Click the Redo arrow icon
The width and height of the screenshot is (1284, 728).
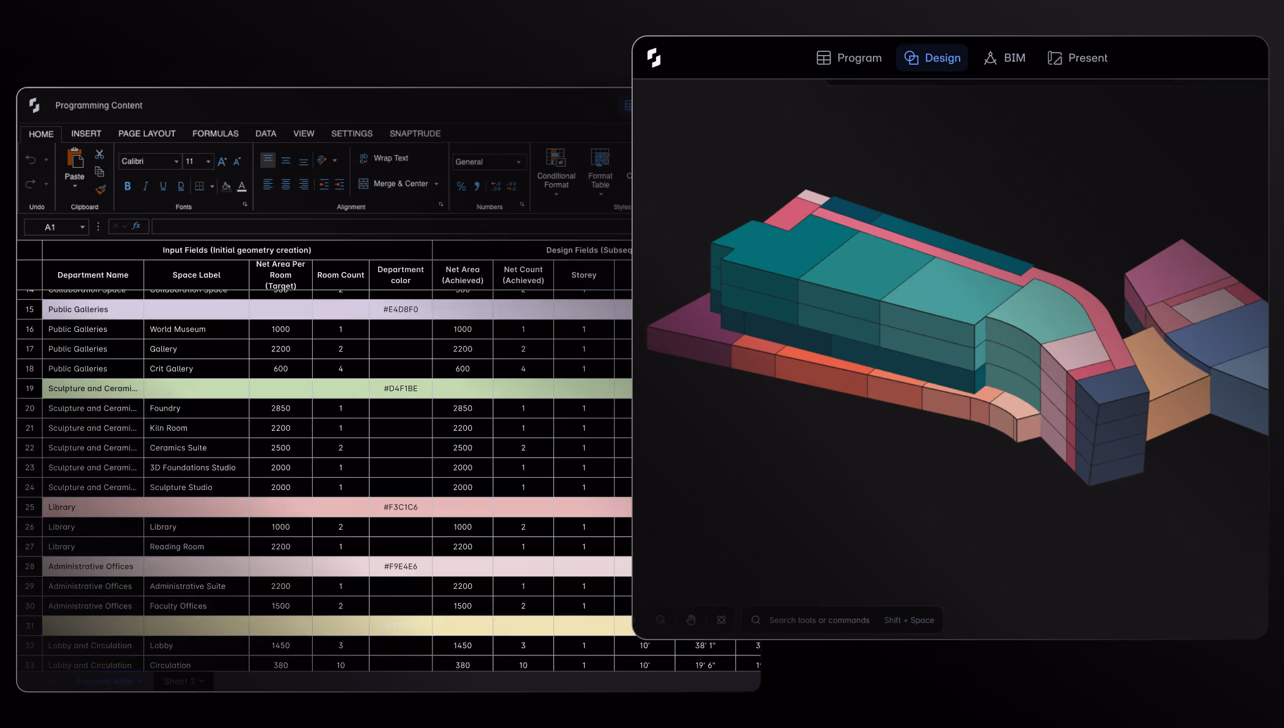31,184
